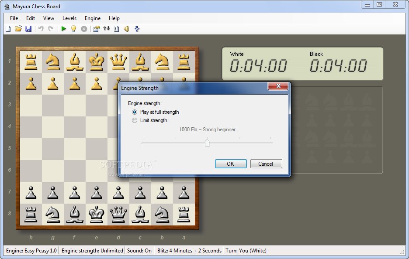Select the black queen on d8
The image size is (409, 259).
click(118, 215)
